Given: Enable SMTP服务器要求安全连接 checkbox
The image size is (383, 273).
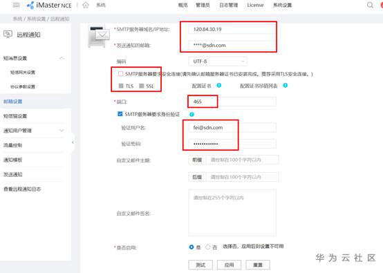Looking at the screenshot, I should (120, 74).
